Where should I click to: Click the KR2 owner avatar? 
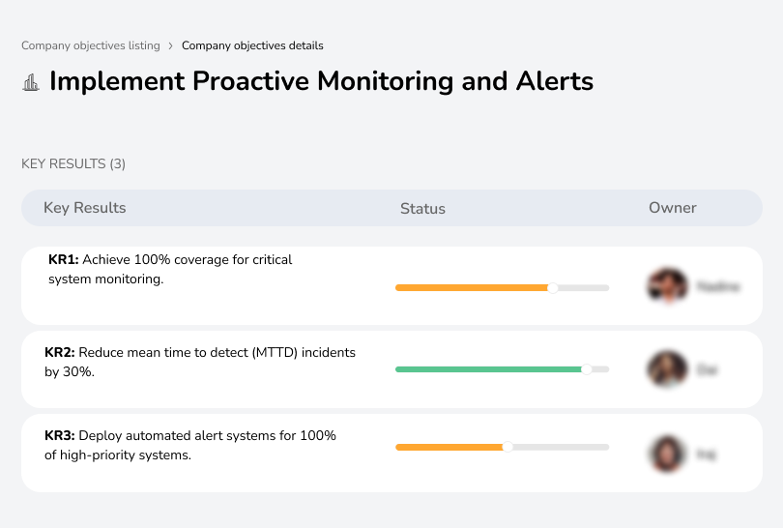668,369
